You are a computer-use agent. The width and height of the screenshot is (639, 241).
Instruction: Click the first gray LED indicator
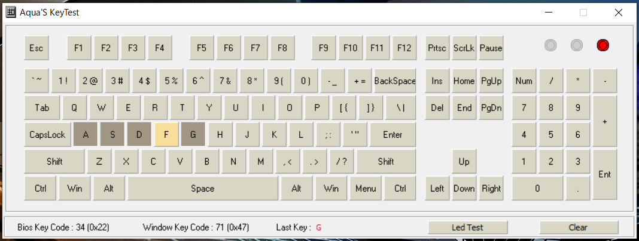click(550, 45)
